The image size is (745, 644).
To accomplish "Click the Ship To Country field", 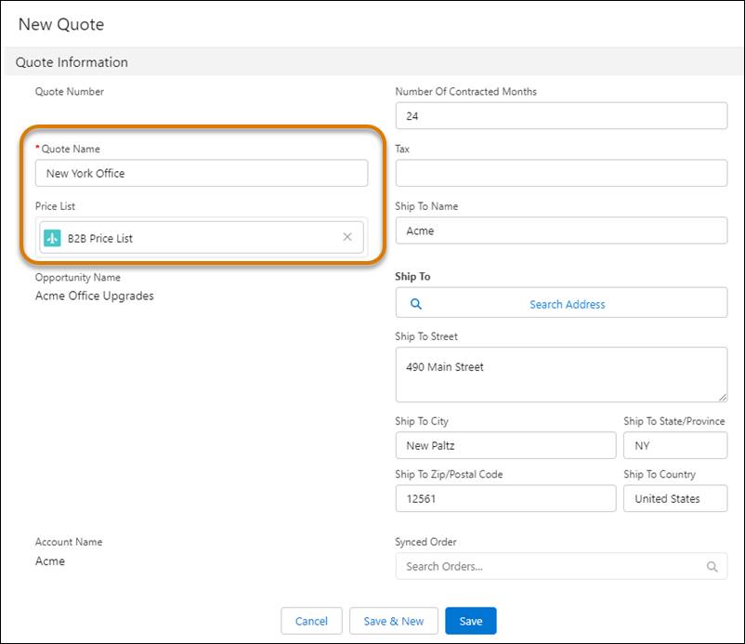I will point(675,498).
